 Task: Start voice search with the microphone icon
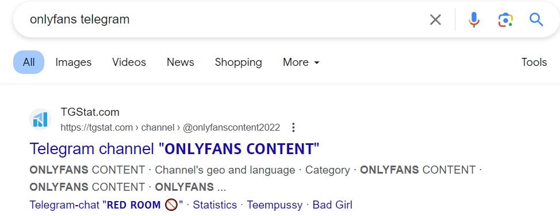[x=474, y=19]
